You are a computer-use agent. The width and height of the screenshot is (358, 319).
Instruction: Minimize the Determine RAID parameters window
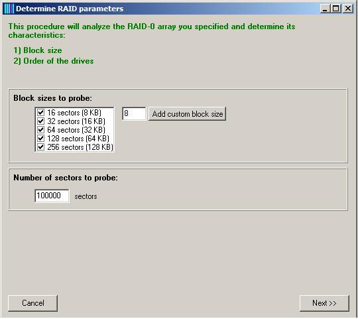pyautogui.click(x=325, y=9)
